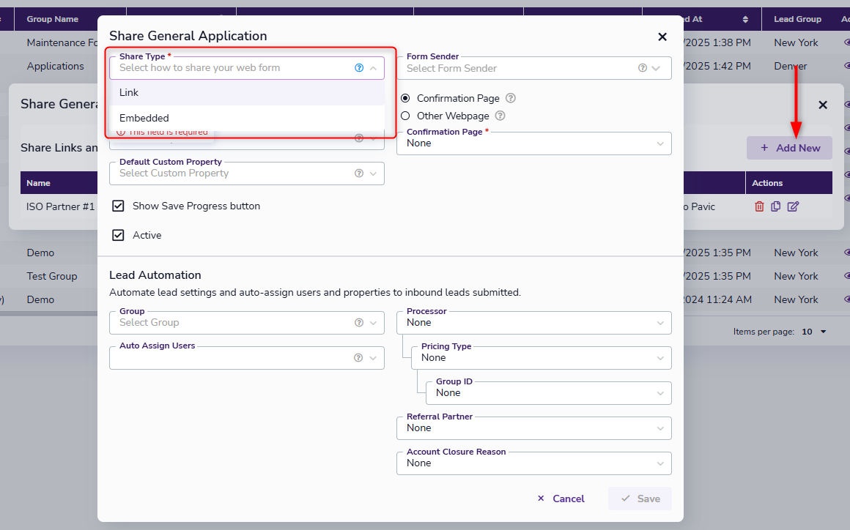Viewport: 850px width, 530px height.
Task: Click help icon in Default Custom Property field
Action: (358, 173)
